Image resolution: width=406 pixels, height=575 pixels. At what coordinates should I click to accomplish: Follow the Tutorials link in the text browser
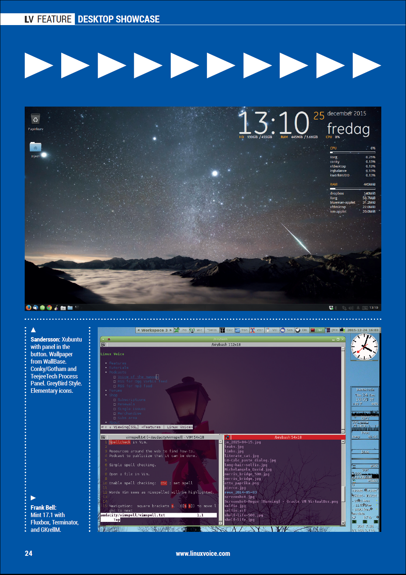(x=119, y=368)
